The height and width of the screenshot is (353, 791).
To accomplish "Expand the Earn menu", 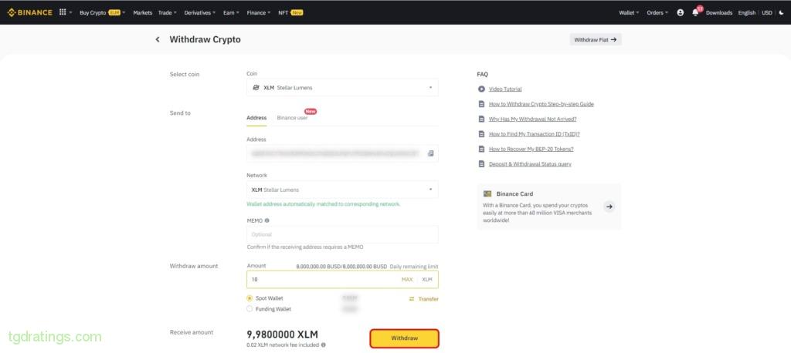I will point(231,12).
